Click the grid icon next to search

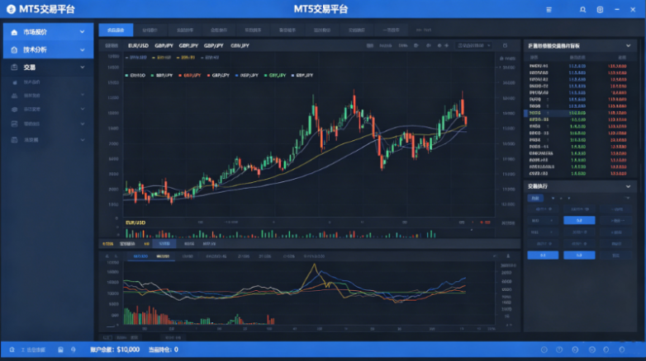600,9
